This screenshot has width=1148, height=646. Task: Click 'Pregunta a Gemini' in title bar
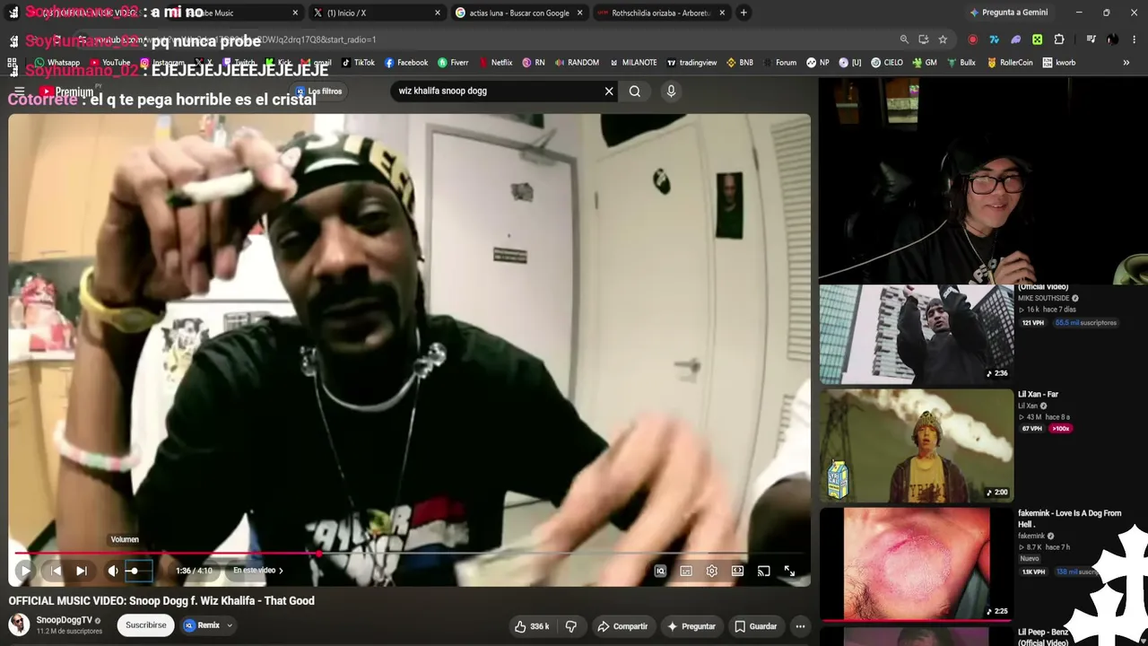pos(1008,13)
